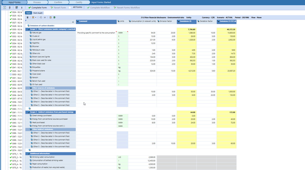Screen dimensions: 305x170
Task: Click the Complete Form button
Action: tap(37, 7)
